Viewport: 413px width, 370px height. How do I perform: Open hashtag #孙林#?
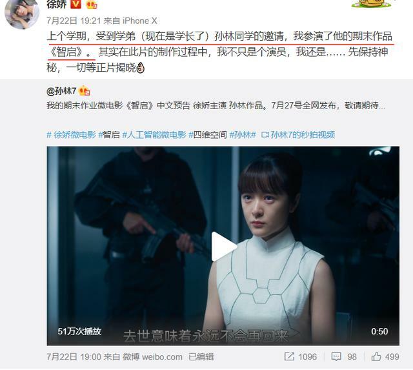243,135
